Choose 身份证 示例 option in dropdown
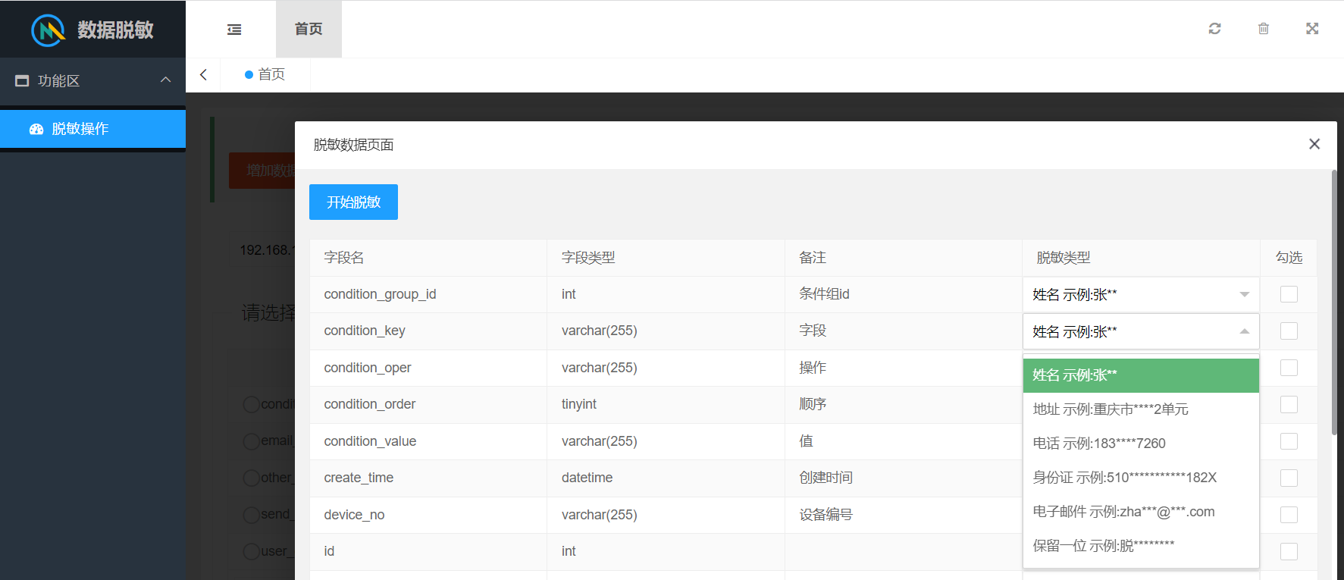 [x=1141, y=478]
